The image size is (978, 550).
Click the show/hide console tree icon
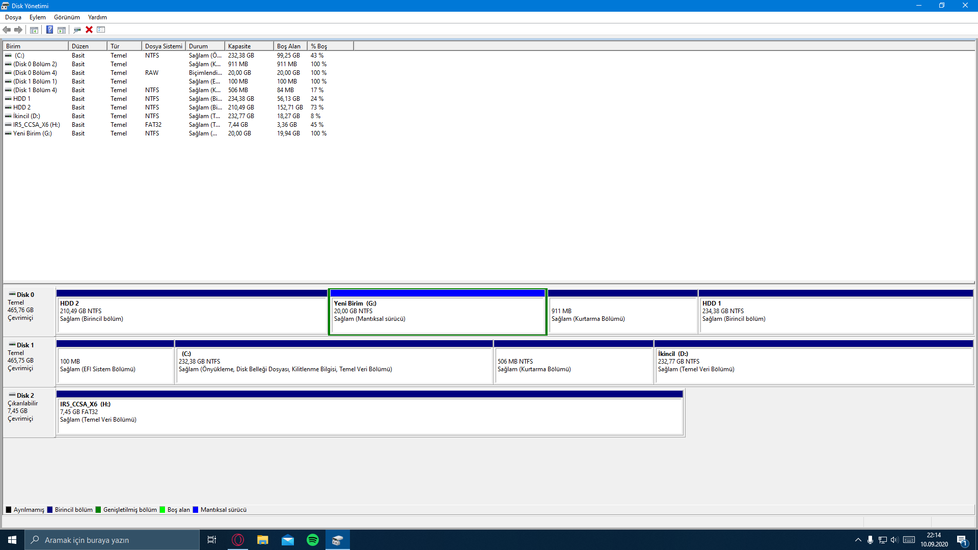pyautogui.click(x=34, y=30)
